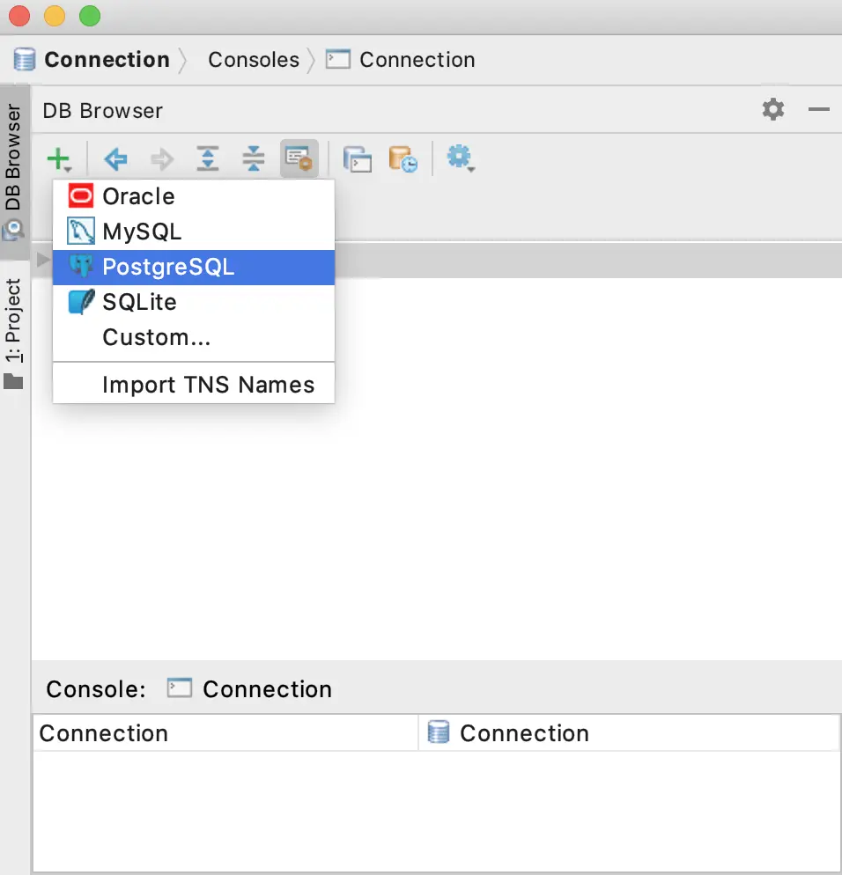The height and width of the screenshot is (875, 842).
Task: Click console icon beside Console: label
Action: tap(179, 688)
